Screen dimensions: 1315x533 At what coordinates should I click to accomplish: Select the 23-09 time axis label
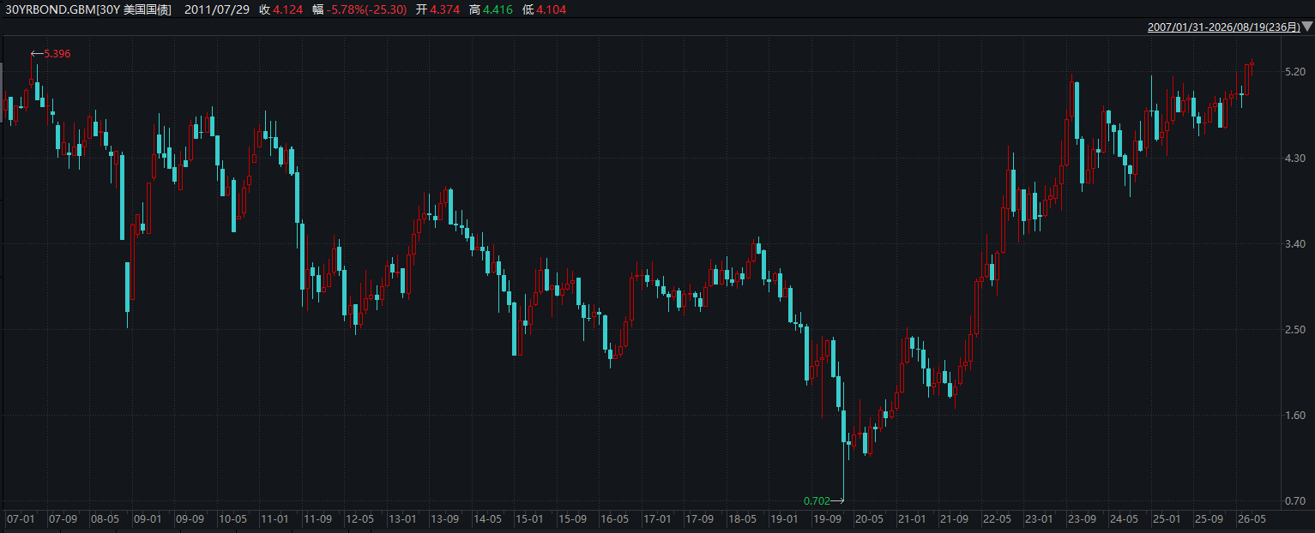pos(1082,519)
